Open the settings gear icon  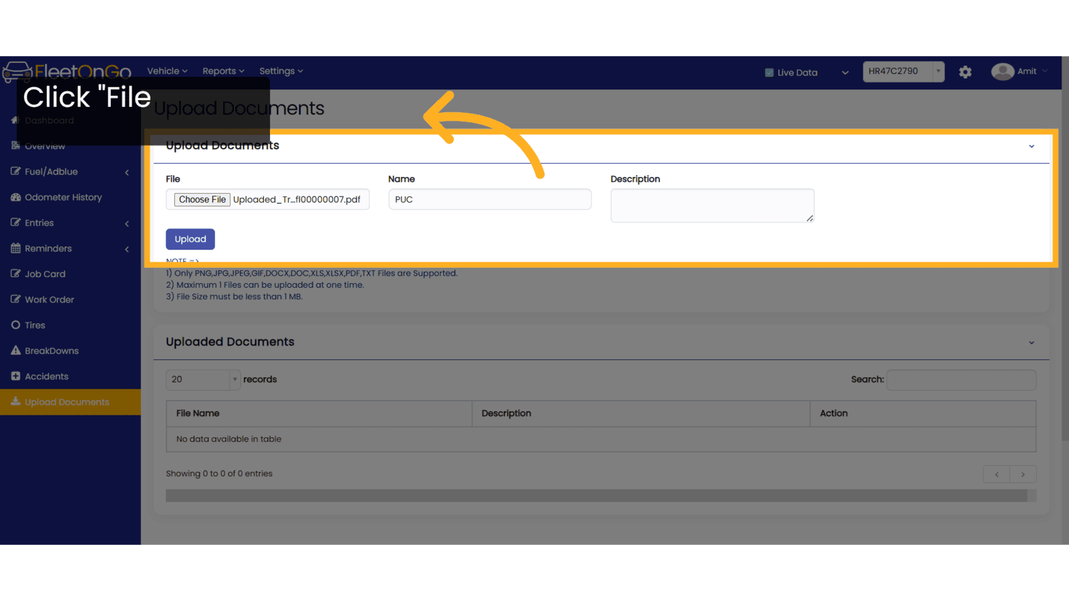coord(965,72)
